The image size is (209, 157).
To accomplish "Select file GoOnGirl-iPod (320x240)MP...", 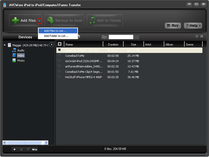I will point(84,61).
